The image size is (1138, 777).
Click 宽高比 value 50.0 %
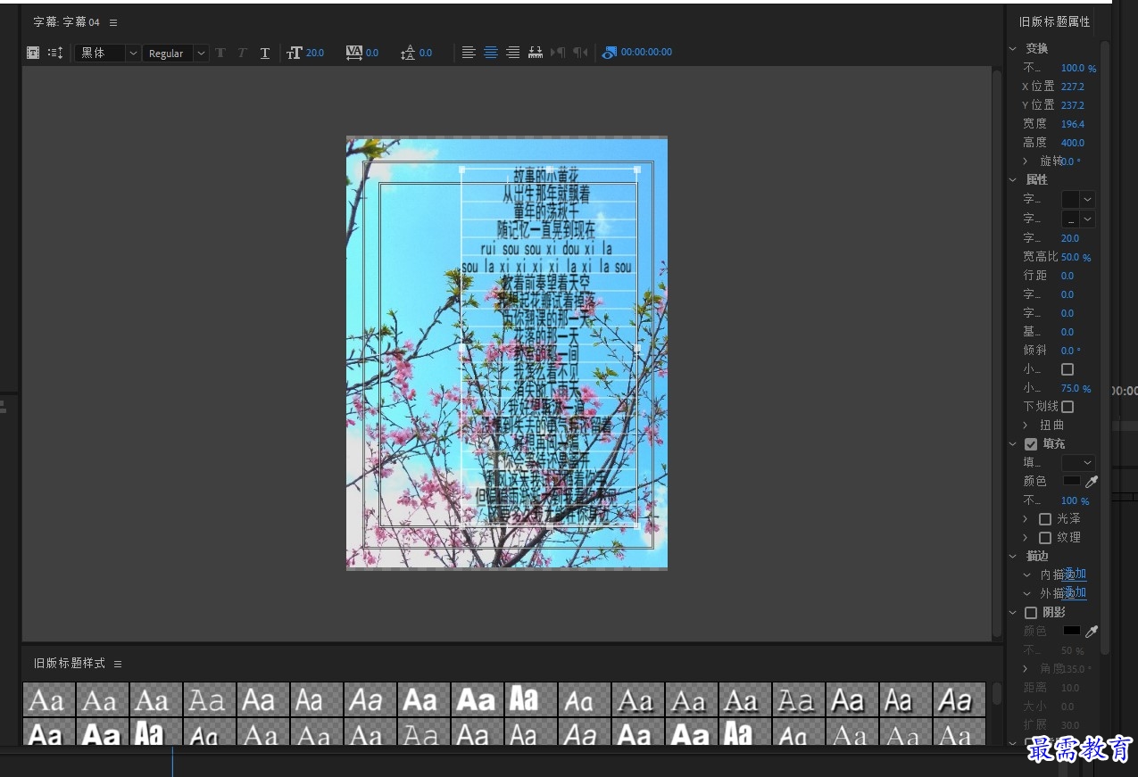coord(1076,257)
